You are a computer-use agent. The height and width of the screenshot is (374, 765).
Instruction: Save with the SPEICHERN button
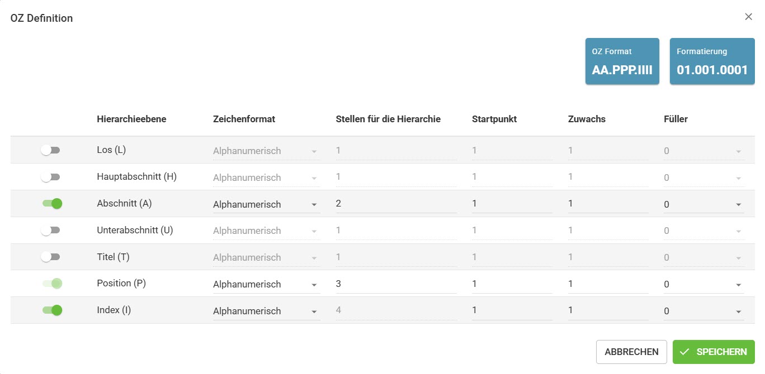point(714,352)
